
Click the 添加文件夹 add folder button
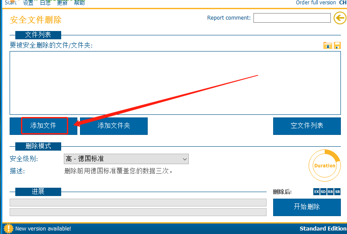(114, 126)
